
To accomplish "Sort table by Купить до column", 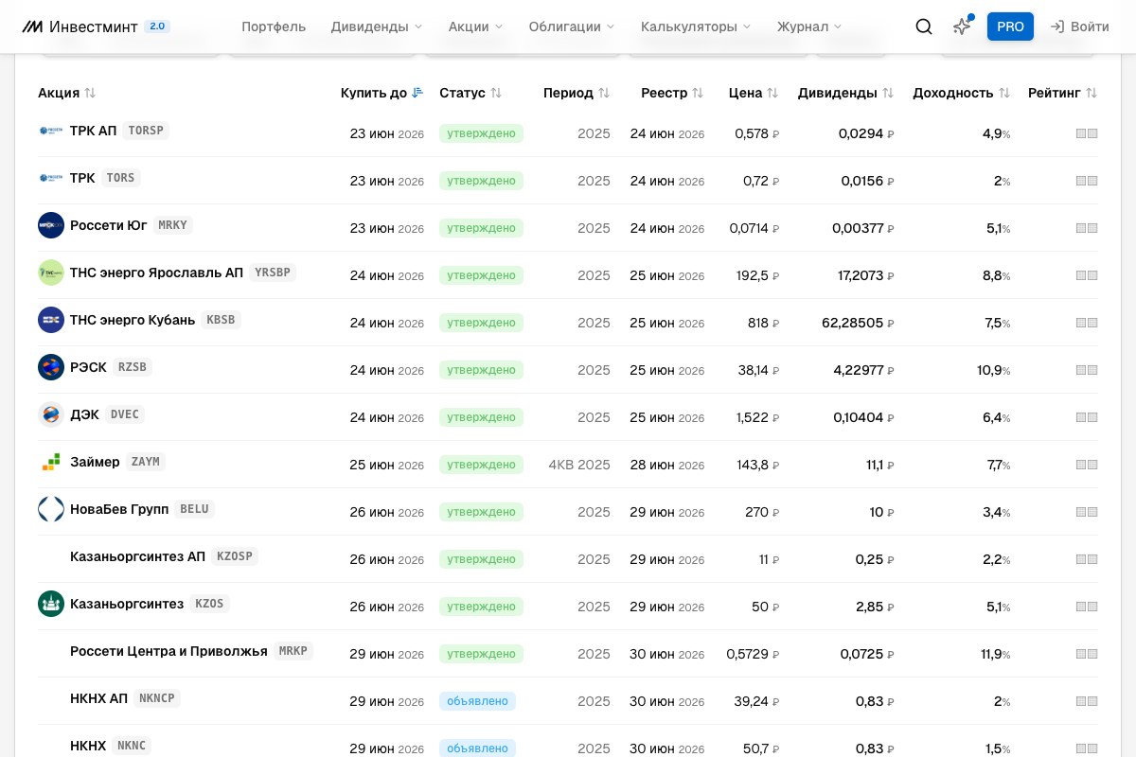I will (382, 93).
